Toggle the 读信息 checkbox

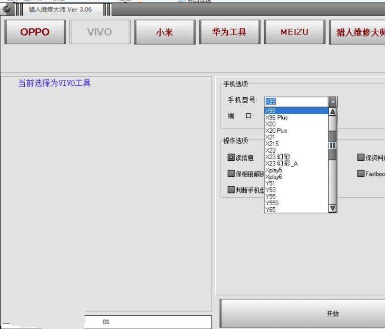[231, 158]
